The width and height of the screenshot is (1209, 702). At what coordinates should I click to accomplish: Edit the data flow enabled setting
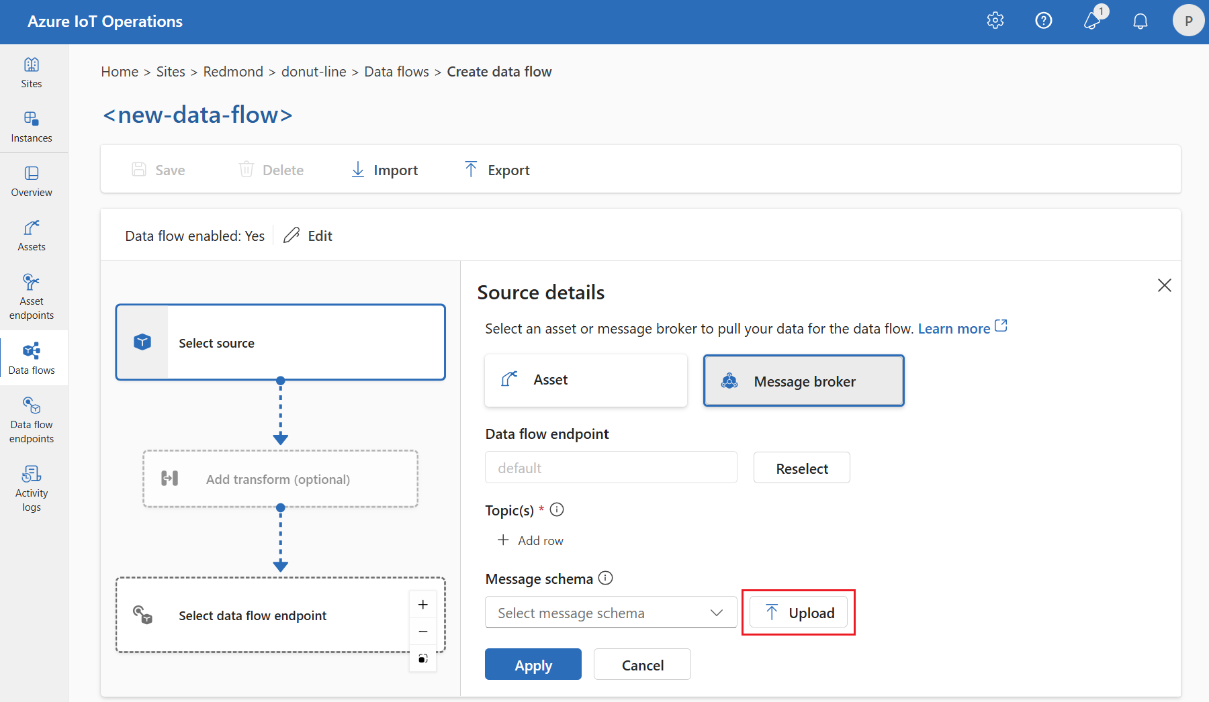[308, 236]
